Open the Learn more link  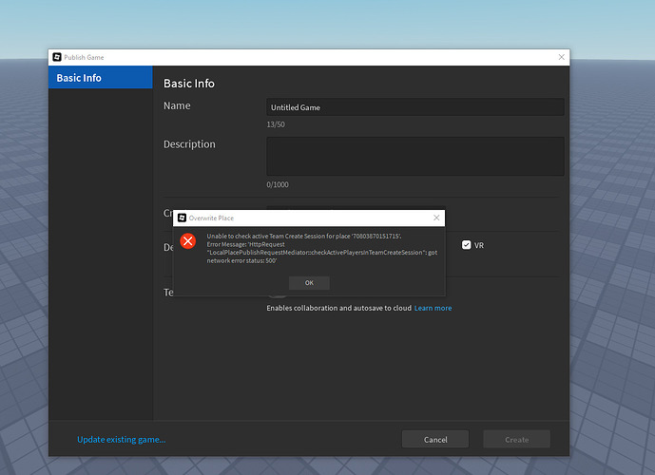point(433,308)
